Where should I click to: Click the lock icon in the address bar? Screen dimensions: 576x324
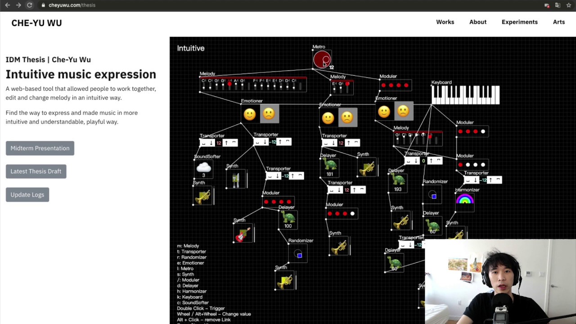coord(43,5)
